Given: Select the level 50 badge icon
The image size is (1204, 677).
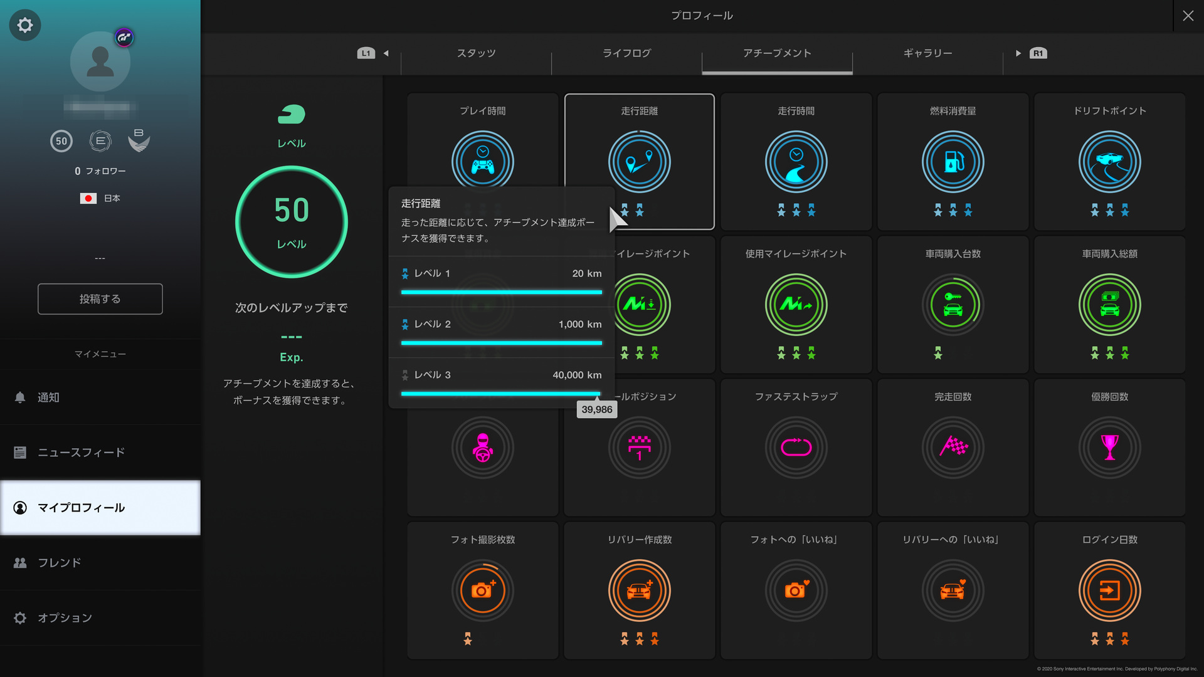Looking at the screenshot, I should pos(61,141).
